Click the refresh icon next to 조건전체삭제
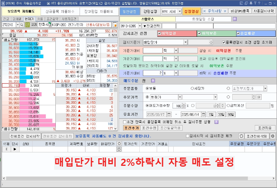The image size is (277, 188). (x=241, y=136)
